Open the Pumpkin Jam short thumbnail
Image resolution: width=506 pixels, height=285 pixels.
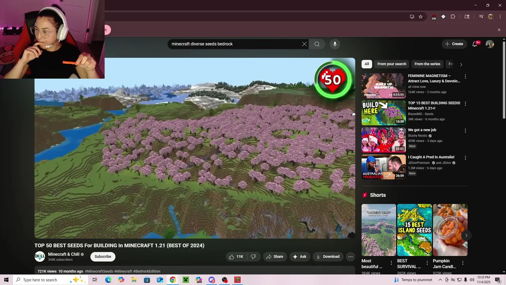click(450, 230)
